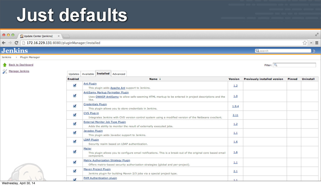Switch to the Available tab
Viewport: 321px width, 186px height.
click(x=88, y=74)
